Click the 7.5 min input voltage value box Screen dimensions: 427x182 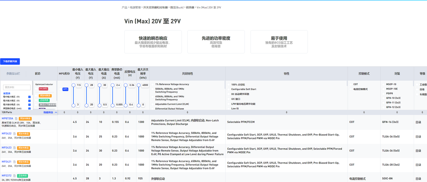(79, 85)
